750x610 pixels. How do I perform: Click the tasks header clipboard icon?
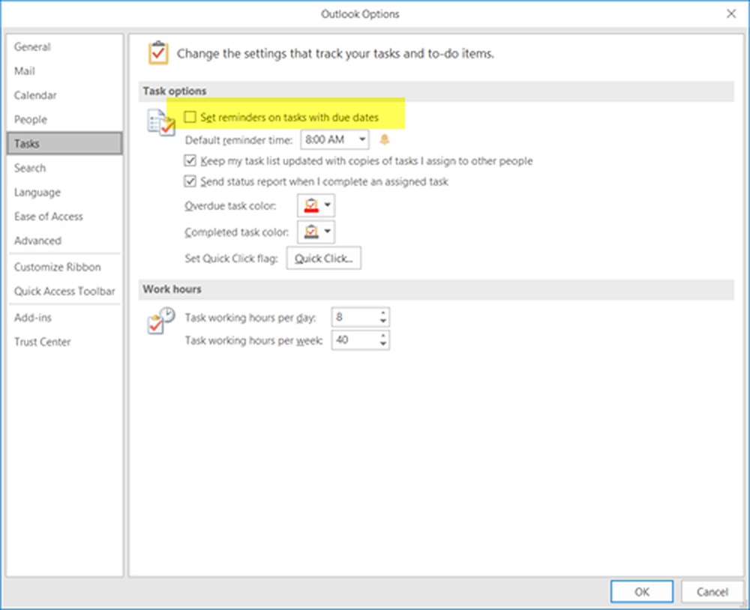158,54
